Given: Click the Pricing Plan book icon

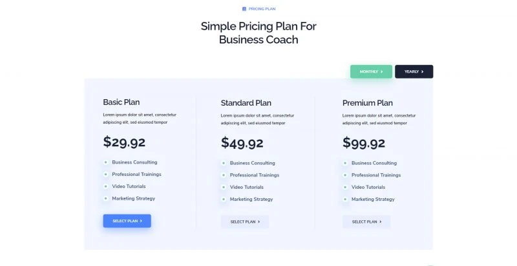Looking at the screenshot, I should [x=244, y=9].
